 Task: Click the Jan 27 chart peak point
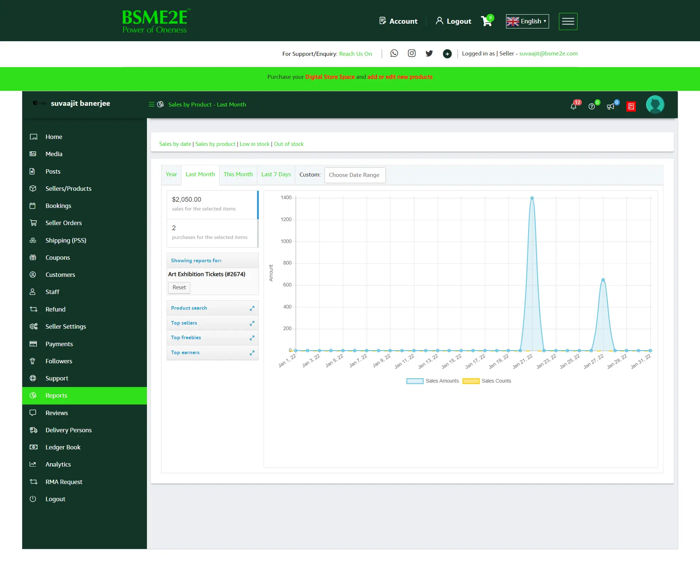coord(603,280)
